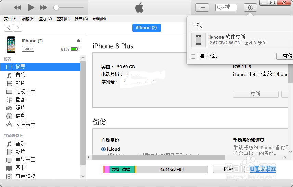Open the 显示(V) menu
Viewport: 293px width, 187px height.
(x=45, y=19)
